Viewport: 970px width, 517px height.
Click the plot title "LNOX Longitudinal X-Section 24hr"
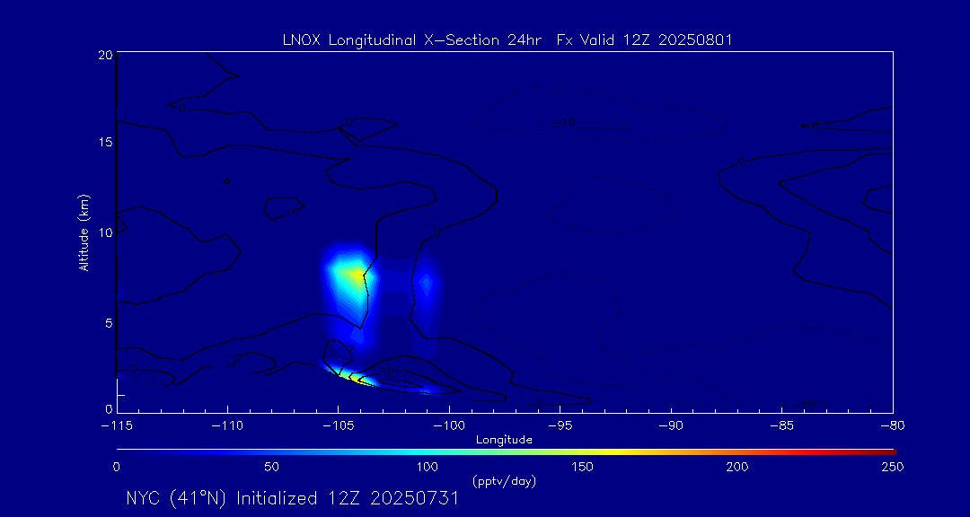coord(411,40)
